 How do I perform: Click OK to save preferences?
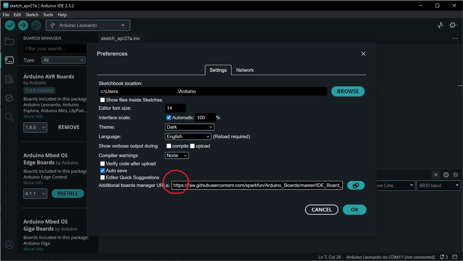point(355,210)
